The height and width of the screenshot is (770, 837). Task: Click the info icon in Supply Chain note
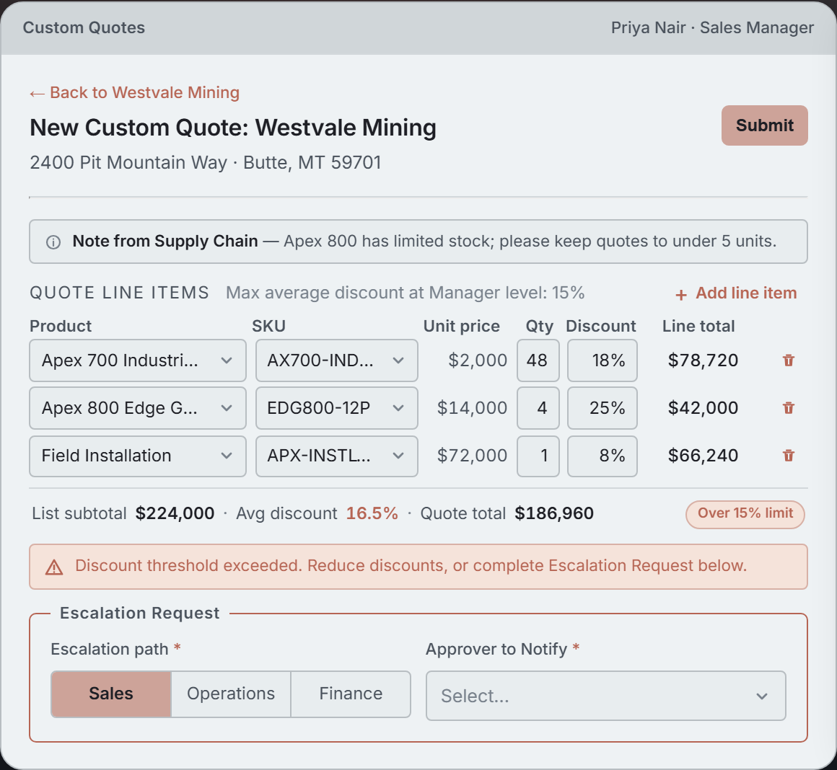(53, 242)
